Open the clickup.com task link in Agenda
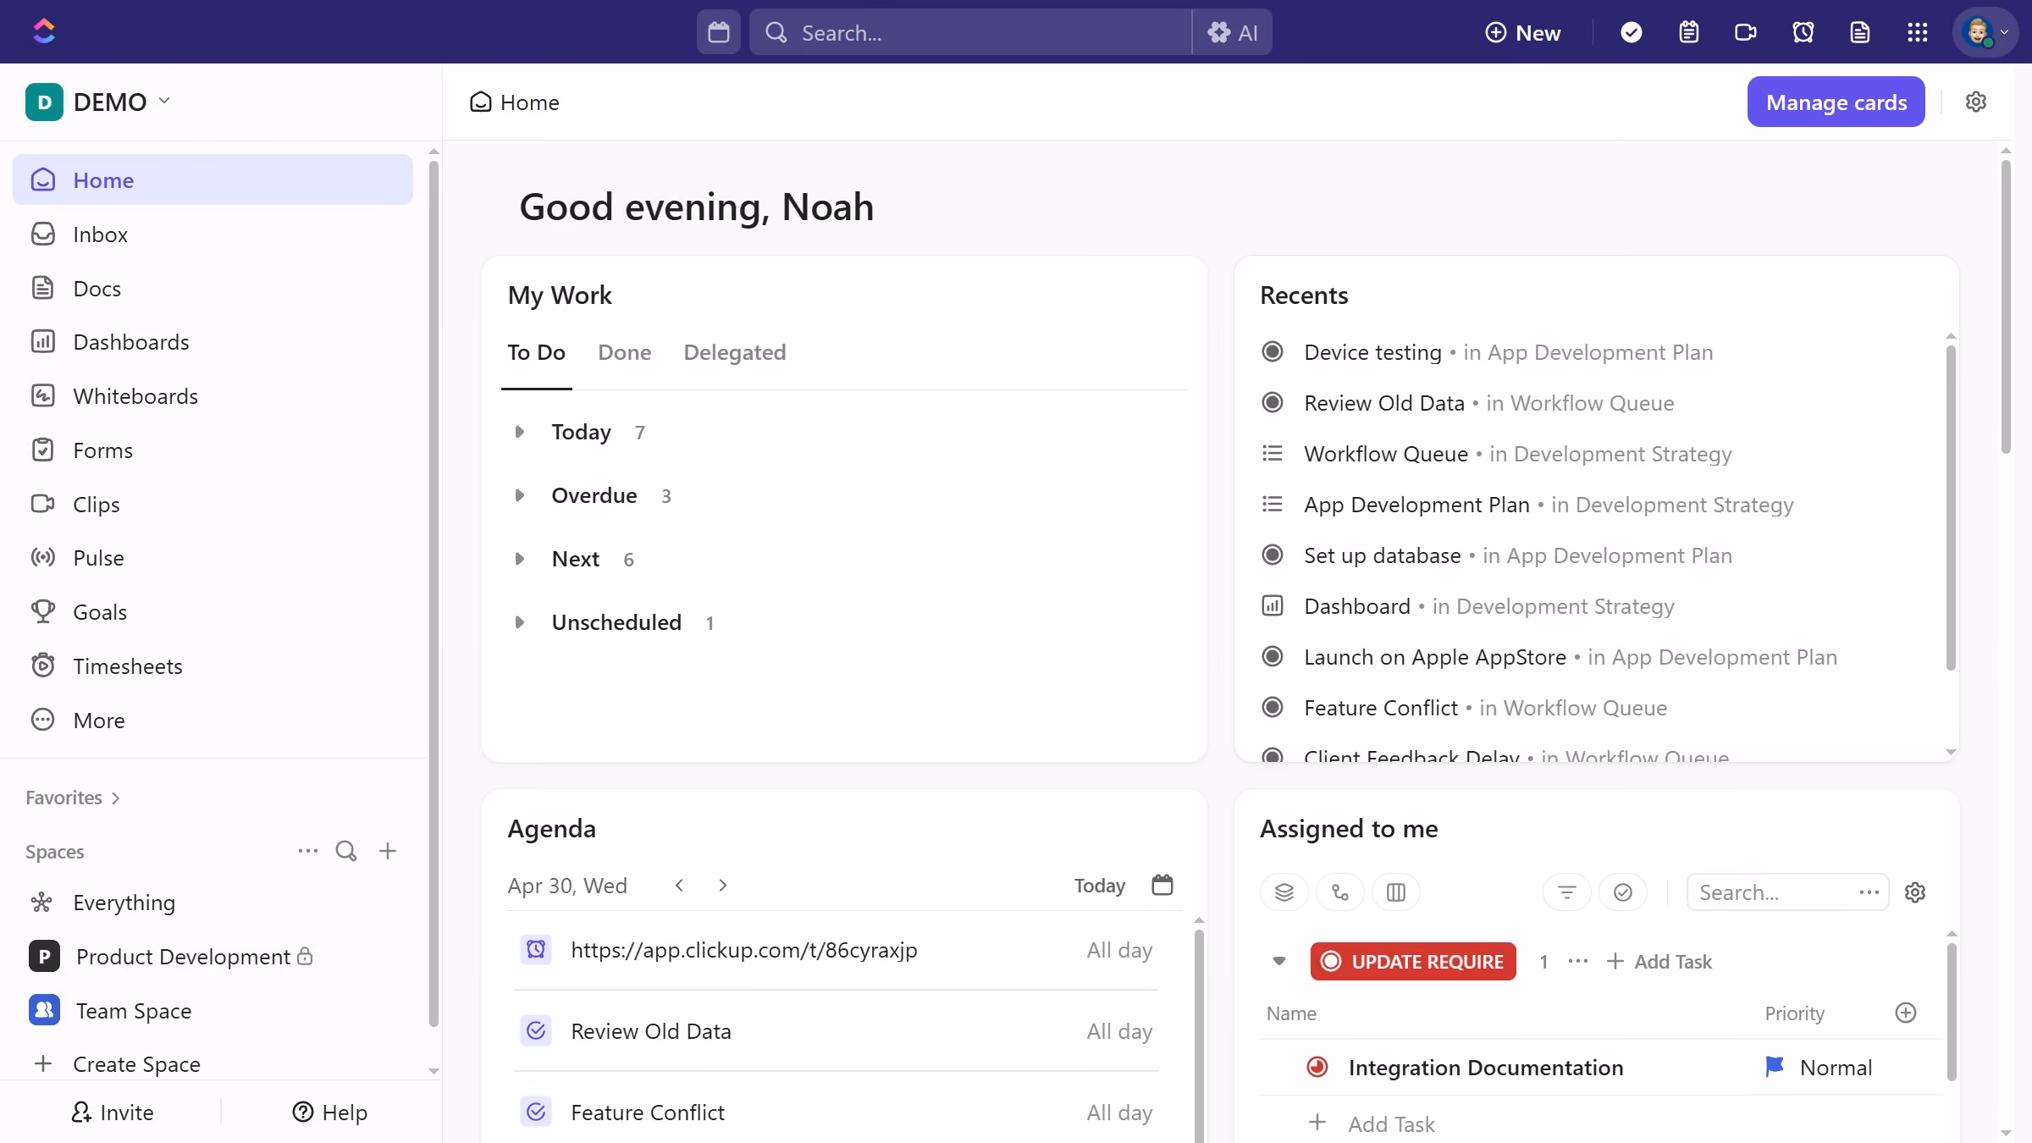2032x1143 pixels. pyautogui.click(x=743, y=950)
